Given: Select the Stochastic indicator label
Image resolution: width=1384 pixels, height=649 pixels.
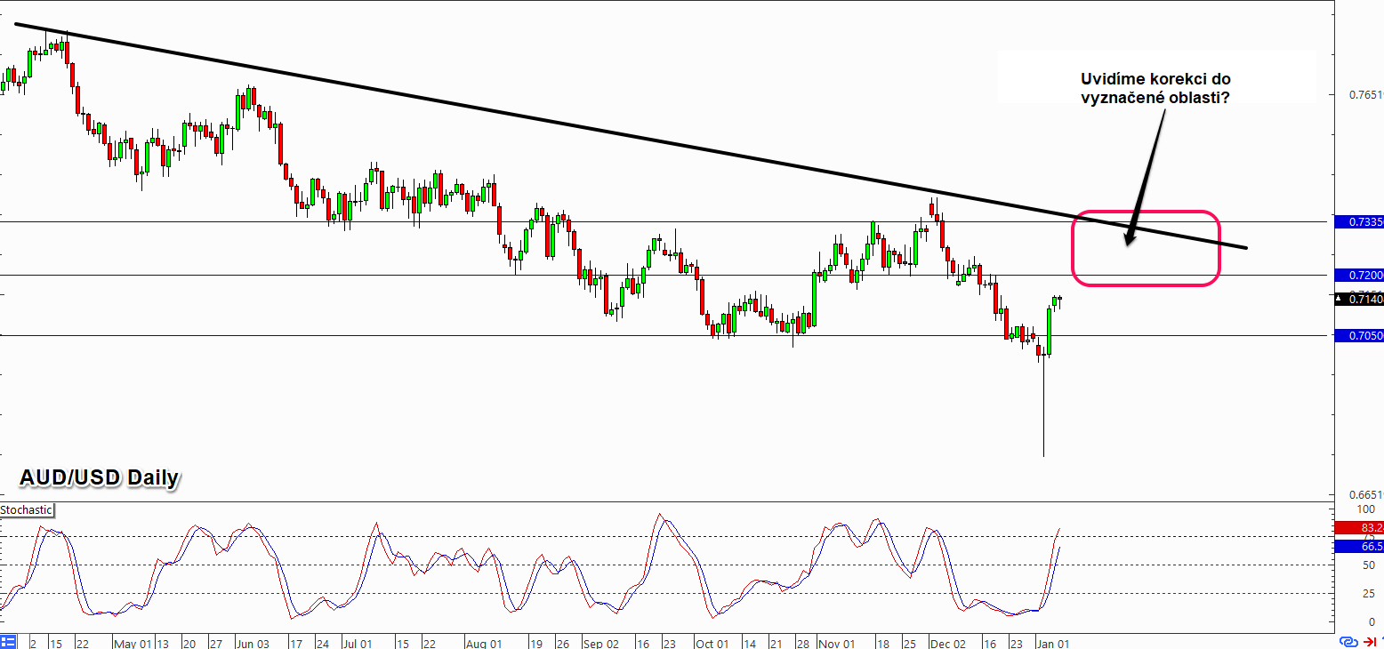Looking at the screenshot, I should pyautogui.click(x=27, y=510).
